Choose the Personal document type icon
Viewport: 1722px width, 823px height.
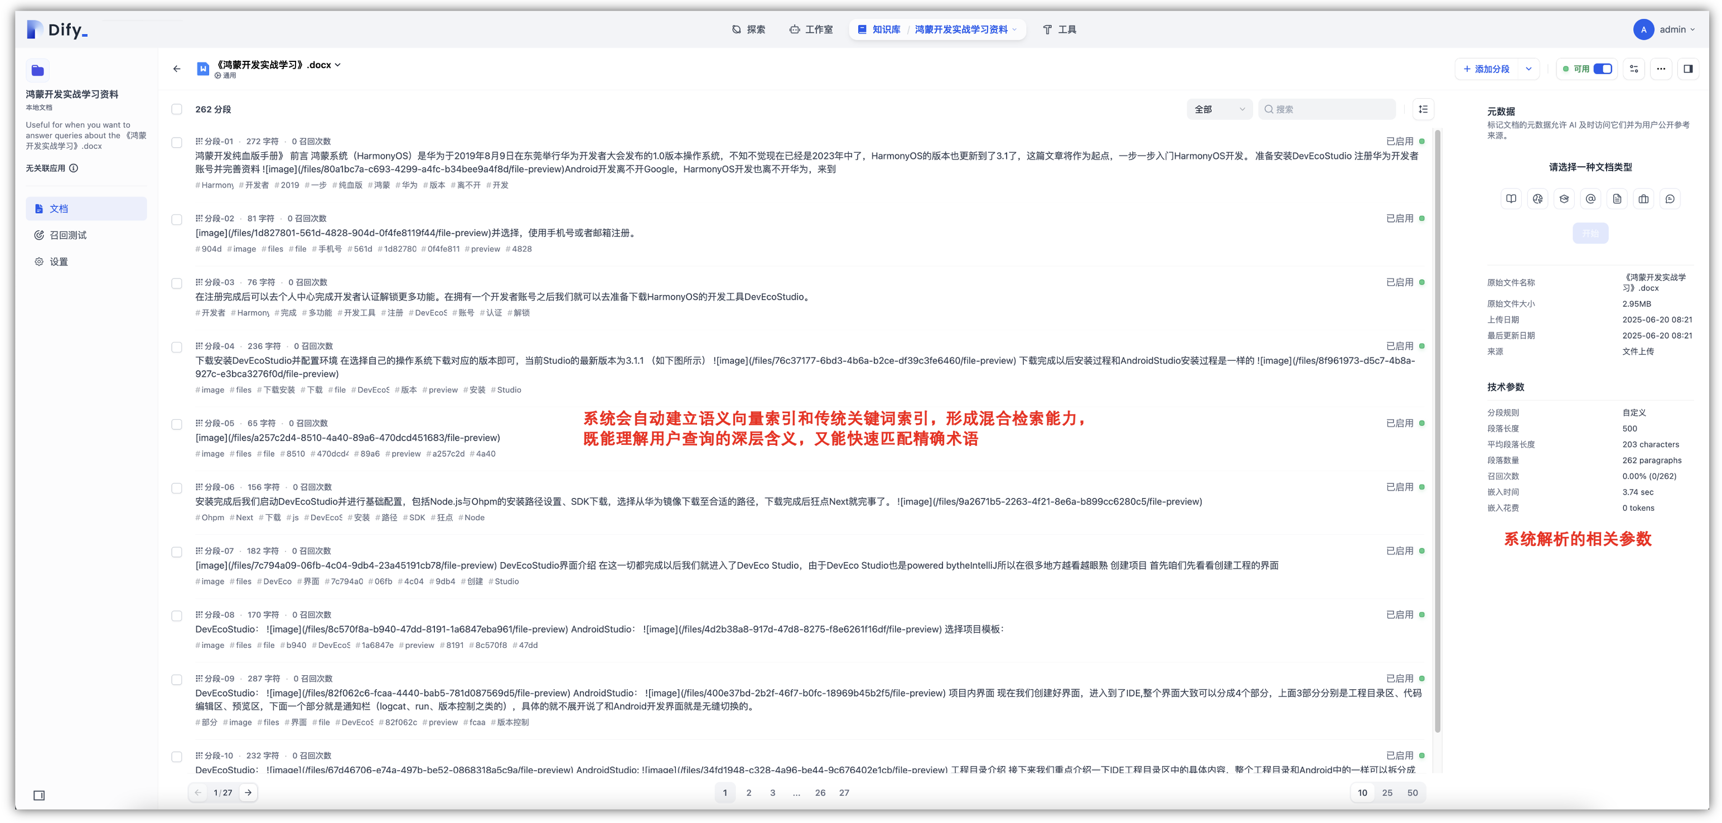click(x=1617, y=199)
